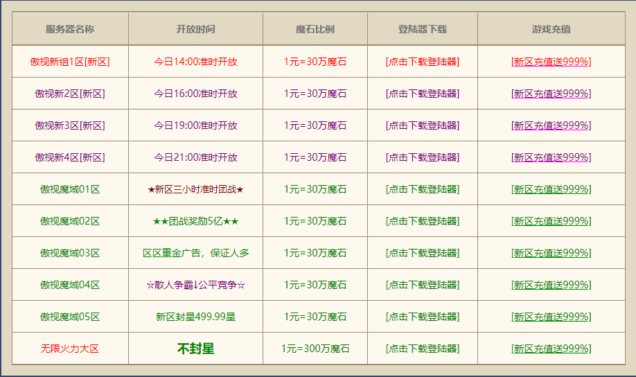
Task: Click ★★团战奖励5亿★★ text
Action: (195, 221)
